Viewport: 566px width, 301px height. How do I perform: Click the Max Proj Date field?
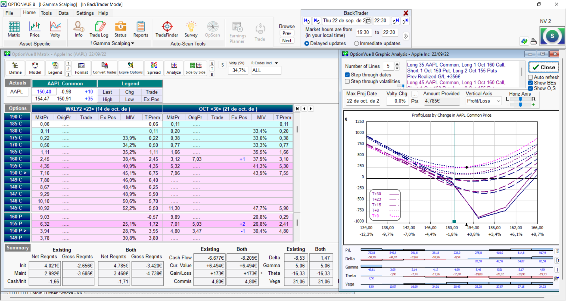[x=363, y=101]
